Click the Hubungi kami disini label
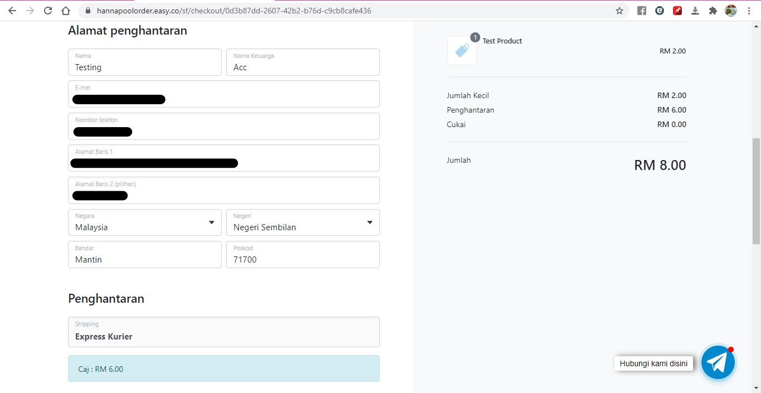 pyautogui.click(x=653, y=363)
